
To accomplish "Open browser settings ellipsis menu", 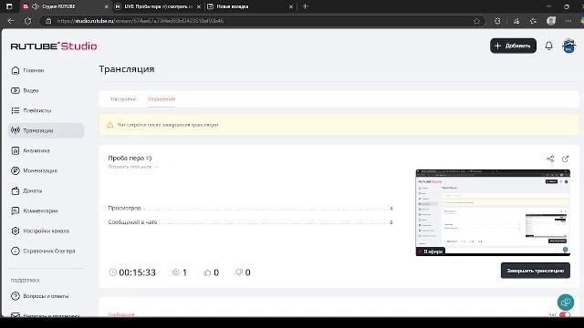I will [568, 21].
